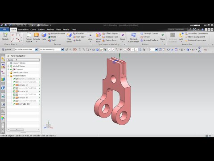This screenshot has height=161, width=214.
Task: Click the Find a Command search field
Action: [177, 30]
